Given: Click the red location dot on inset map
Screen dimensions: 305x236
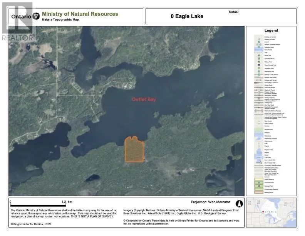Looking at the screenshot, I should click(263, 212).
